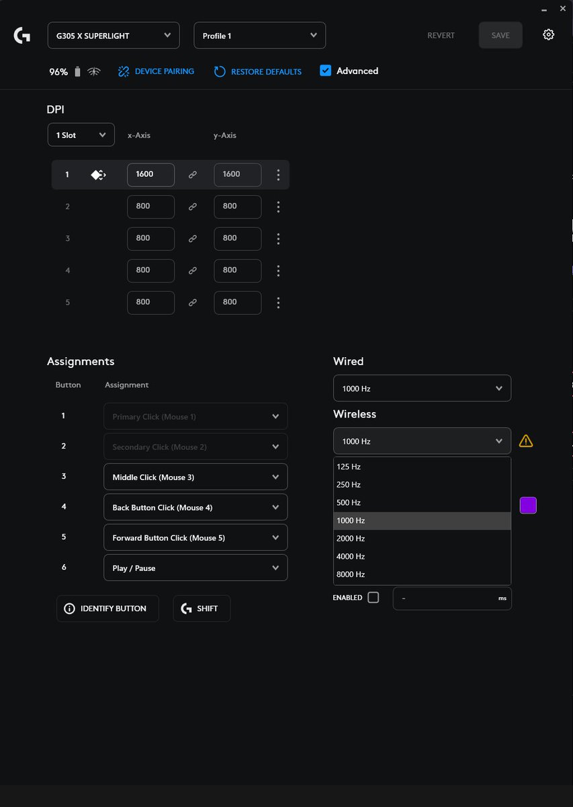Select 4000 Hz wireless option
The width and height of the screenshot is (573, 807).
(422, 557)
